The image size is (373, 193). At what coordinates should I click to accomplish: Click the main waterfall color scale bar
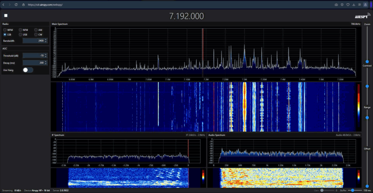click(359, 107)
